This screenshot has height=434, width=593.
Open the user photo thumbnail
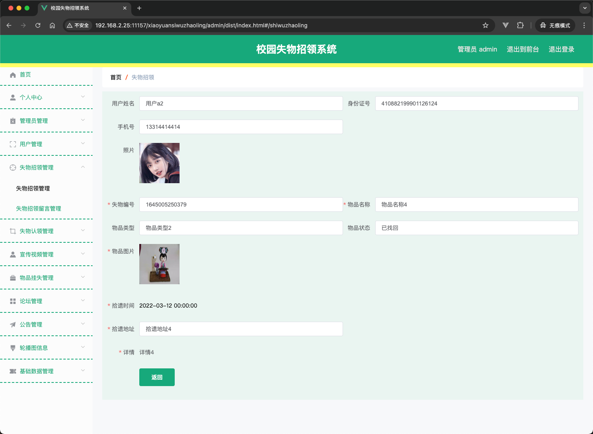click(x=159, y=163)
